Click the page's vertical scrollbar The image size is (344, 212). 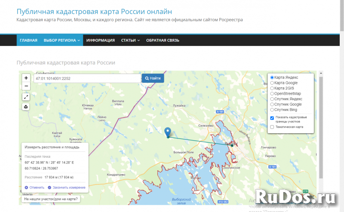pos(342,15)
